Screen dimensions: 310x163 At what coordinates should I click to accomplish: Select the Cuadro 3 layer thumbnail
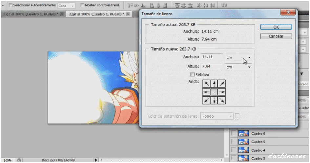(243, 158)
